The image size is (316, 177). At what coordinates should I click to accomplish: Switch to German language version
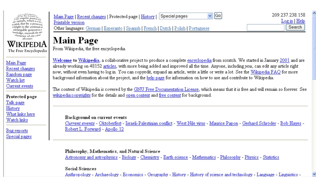(x=93, y=28)
